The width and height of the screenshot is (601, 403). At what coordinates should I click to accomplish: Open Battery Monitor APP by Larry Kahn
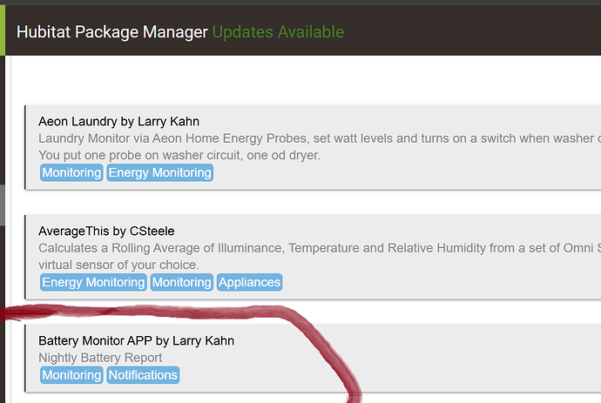coord(136,340)
